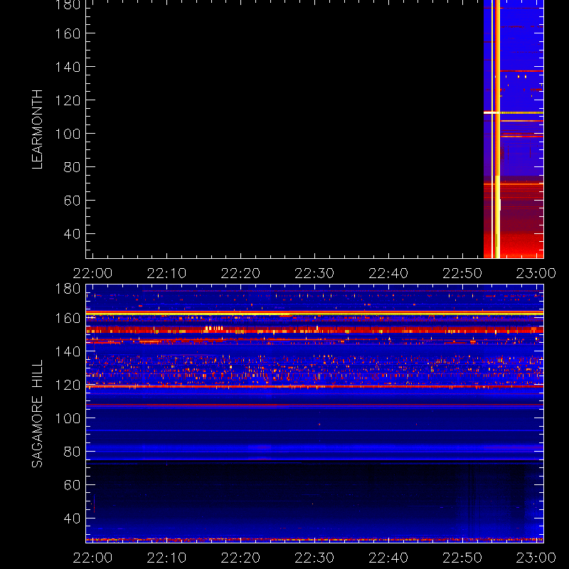The image size is (569, 569).
Task: Select the 120 tick label on the Learmonth axis
Action: [68, 100]
